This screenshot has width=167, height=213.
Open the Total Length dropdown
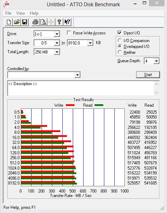pyautogui.click(x=57, y=52)
